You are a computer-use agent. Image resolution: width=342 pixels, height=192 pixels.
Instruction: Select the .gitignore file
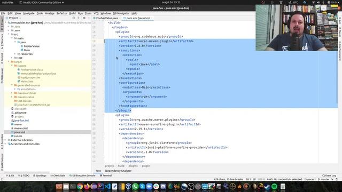[x=20, y=113]
